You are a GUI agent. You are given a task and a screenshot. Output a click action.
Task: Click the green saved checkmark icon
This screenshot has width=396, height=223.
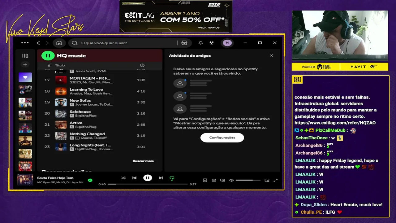click(90, 180)
